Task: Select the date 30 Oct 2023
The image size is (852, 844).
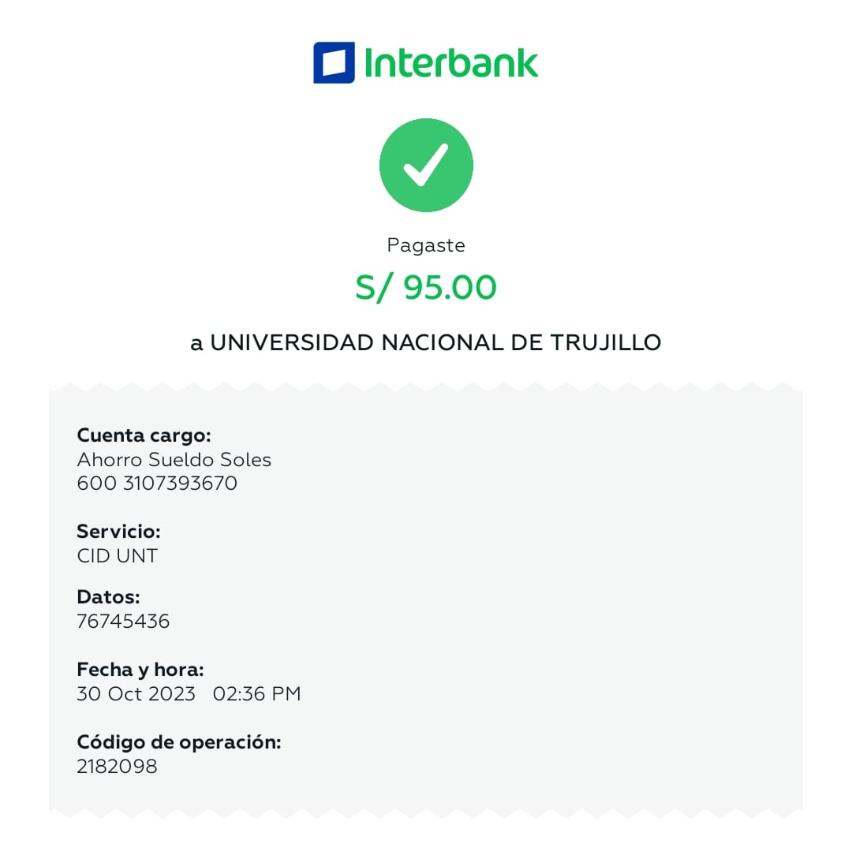Action: click(136, 694)
